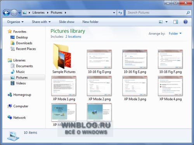Image resolution: width=194 pixels, height=145 pixels.
Task: Click the Libraries folder icon
Action: coord(10,60)
